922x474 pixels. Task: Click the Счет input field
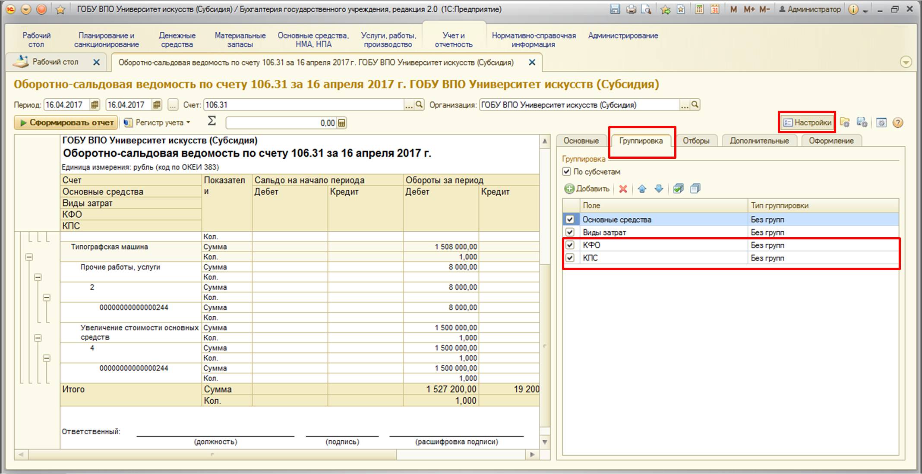click(303, 105)
